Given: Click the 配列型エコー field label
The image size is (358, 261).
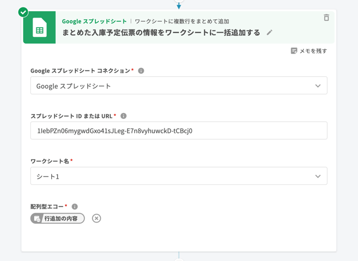Looking at the screenshot, I should [x=47, y=207].
